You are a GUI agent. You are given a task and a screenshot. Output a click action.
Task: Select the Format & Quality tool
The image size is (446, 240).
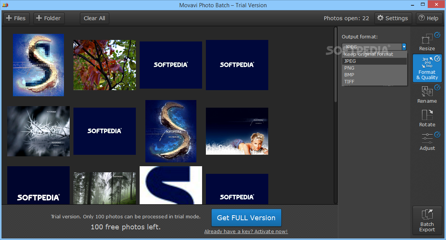[427, 68]
